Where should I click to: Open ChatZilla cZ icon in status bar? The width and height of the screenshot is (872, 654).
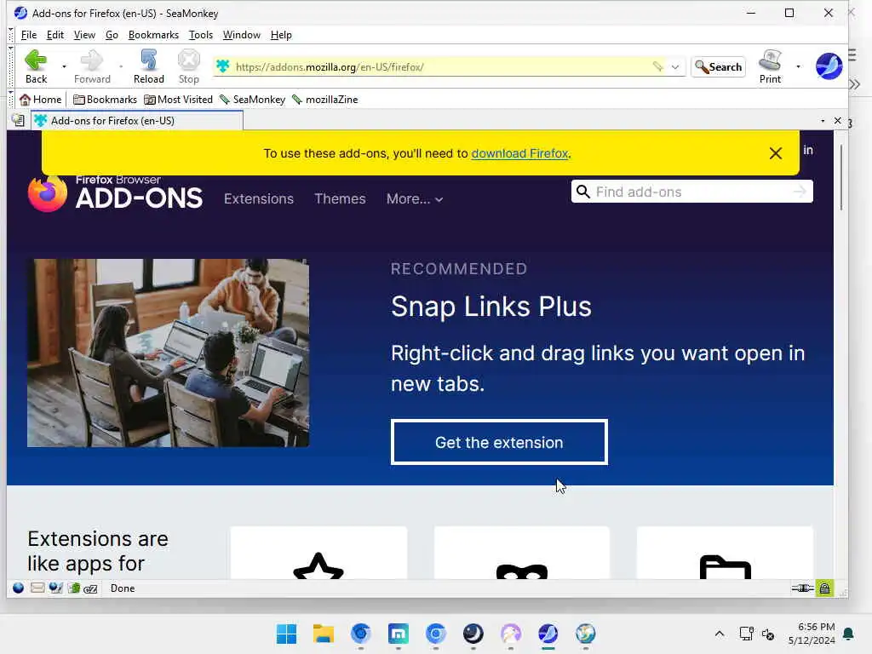90,588
